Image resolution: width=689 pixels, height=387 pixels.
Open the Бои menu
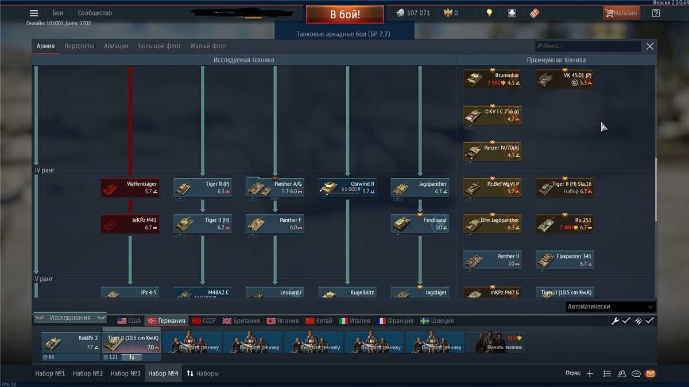58,13
